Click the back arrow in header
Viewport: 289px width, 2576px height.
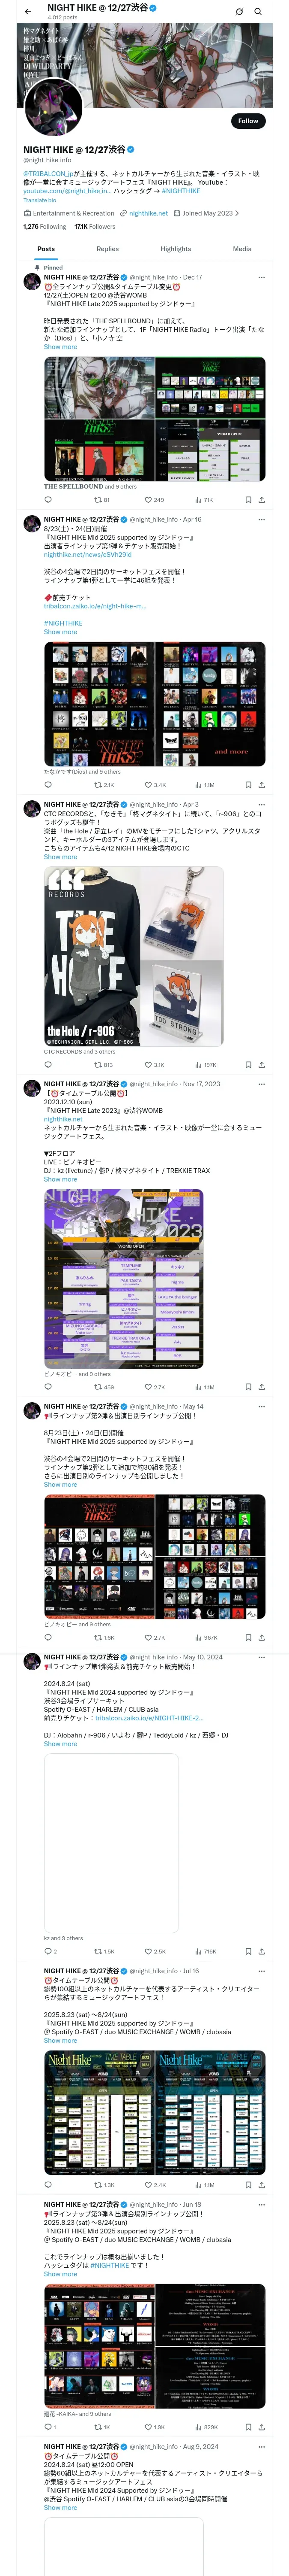pos(28,11)
